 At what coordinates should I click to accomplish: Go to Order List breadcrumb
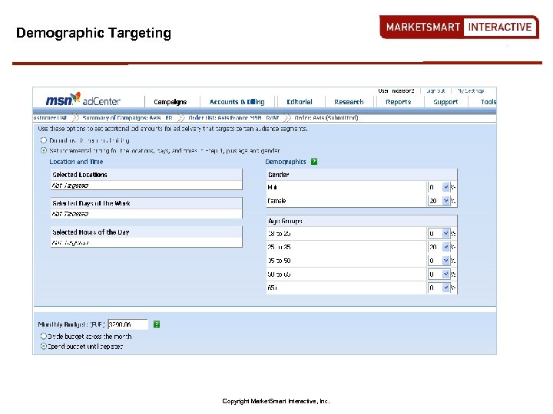coord(233,117)
